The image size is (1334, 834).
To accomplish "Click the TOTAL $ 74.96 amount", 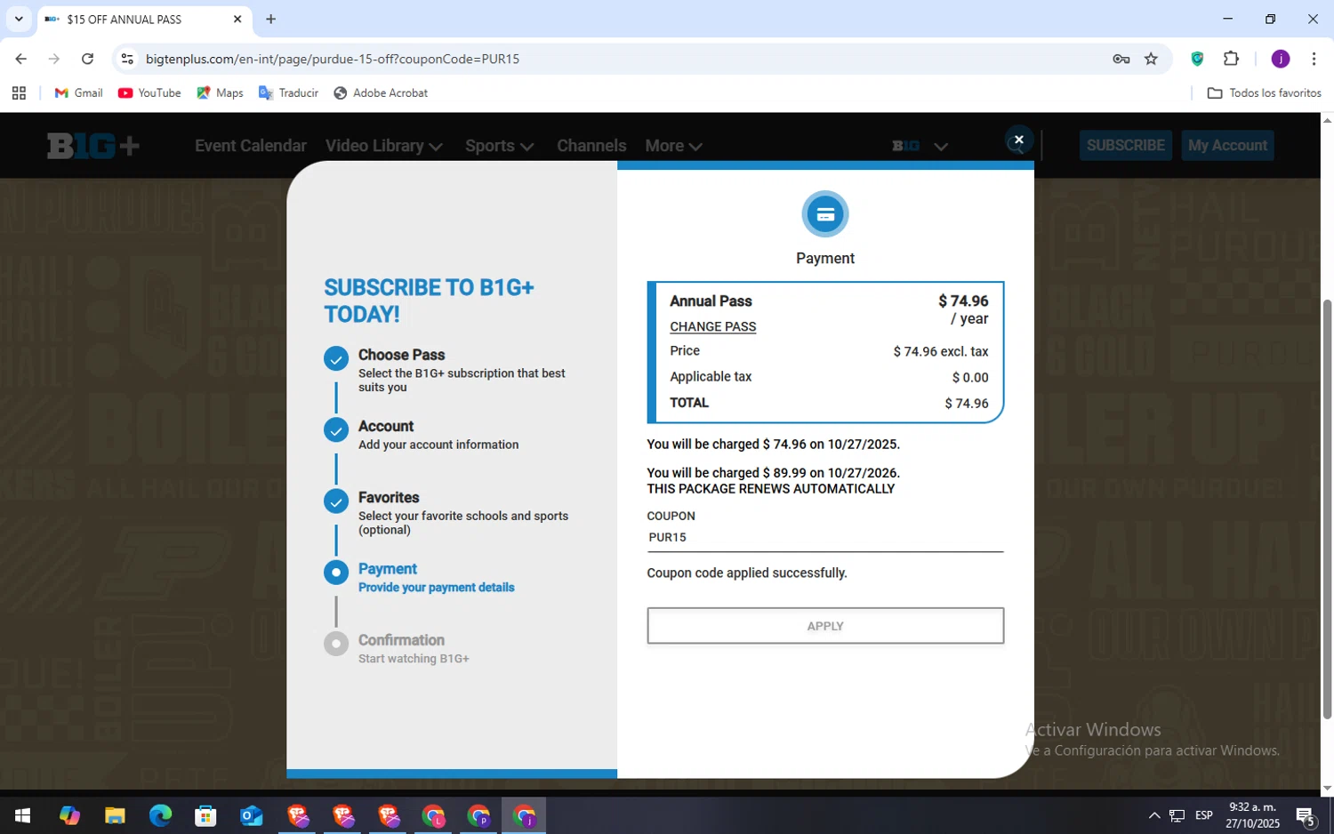I will tap(966, 404).
